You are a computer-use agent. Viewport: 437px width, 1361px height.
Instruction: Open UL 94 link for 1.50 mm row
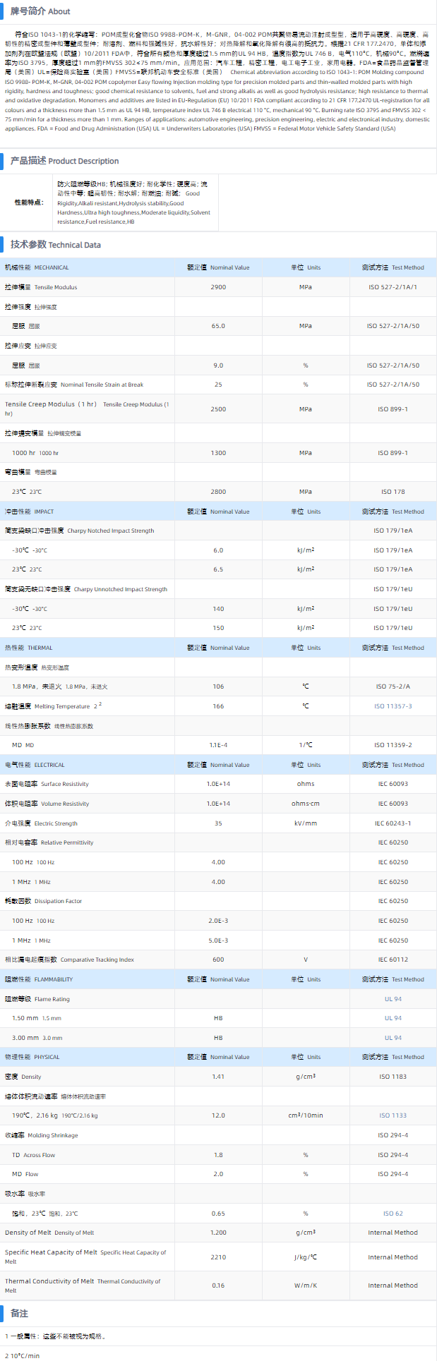(x=393, y=1018)
